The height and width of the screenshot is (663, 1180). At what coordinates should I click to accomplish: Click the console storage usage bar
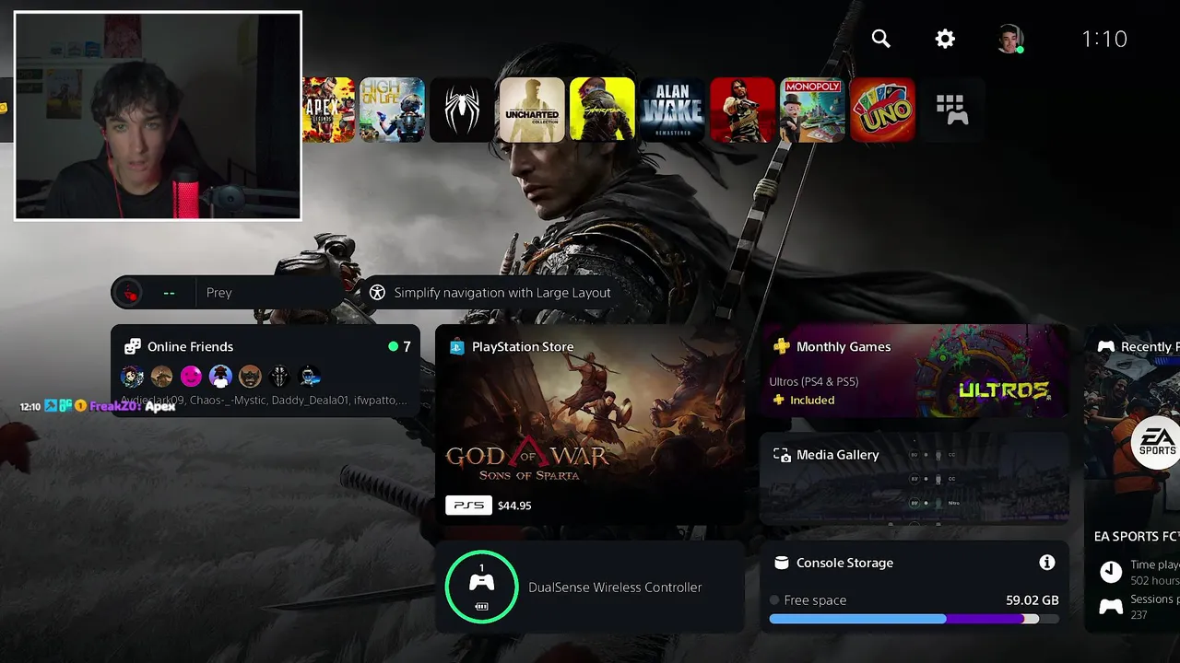(x=914, y=619)
